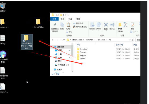Click the Delete (删除) ribbon icon
Viewport: 149px width, 104px height.
[106, 25]
